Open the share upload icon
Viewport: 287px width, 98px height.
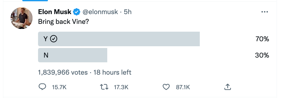pyautogui.click(x=227, y=87)
